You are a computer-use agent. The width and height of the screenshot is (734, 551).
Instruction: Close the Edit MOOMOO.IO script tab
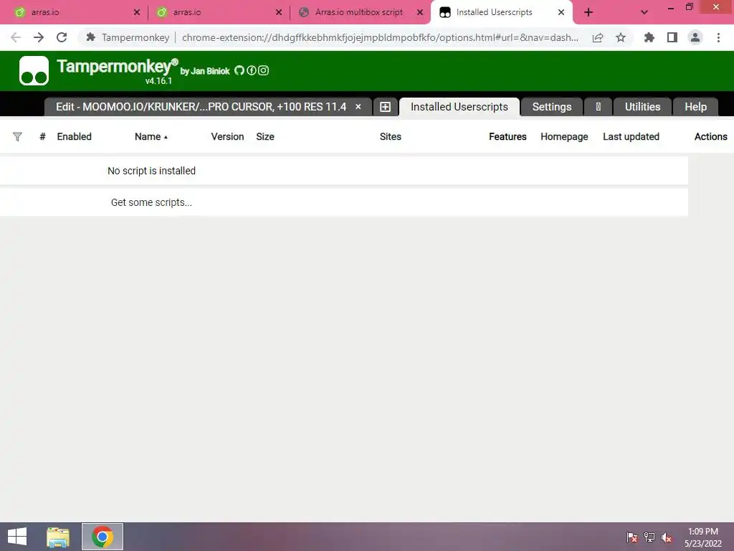tap(358, 107)
